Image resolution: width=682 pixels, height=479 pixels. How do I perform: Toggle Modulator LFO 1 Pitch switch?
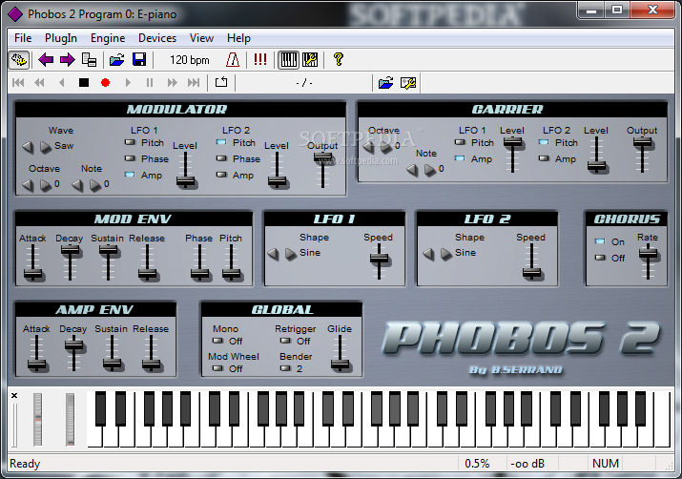pyautogui.click(x=130, y=142)
